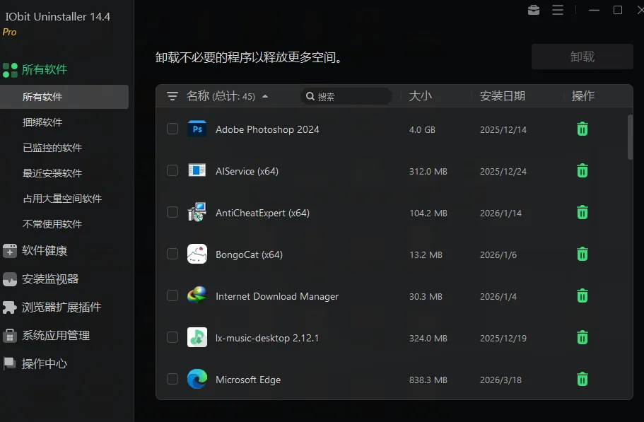Show 最近安装软件 list
The image size is (644, 422).
coord(52,173)
